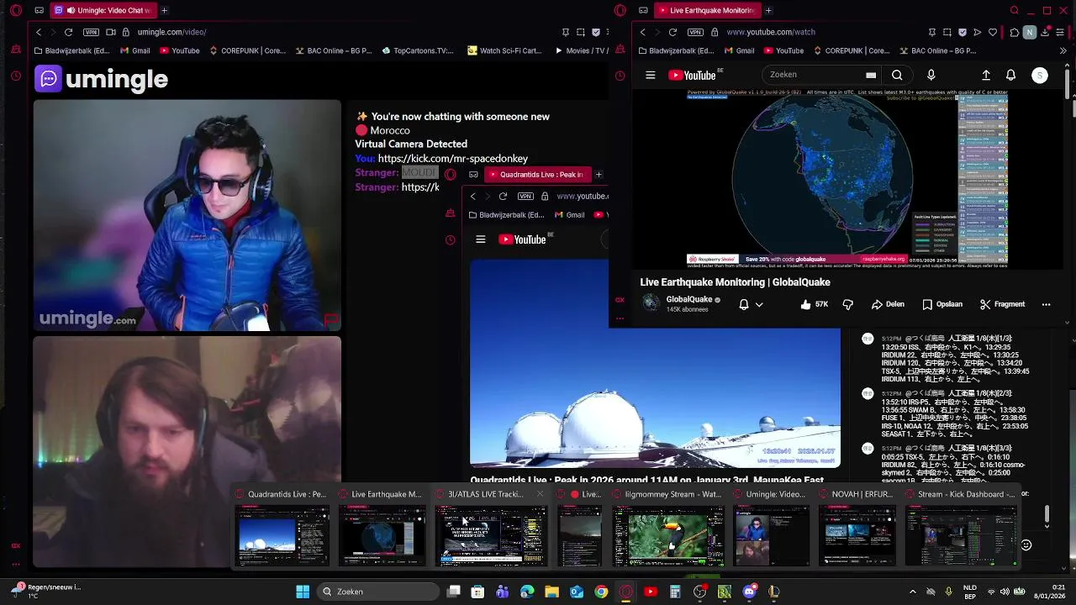Open Google Chrome from the taskbar
Image resolution: width=1076 pixels, height=605 pixels.
point(601,592)
